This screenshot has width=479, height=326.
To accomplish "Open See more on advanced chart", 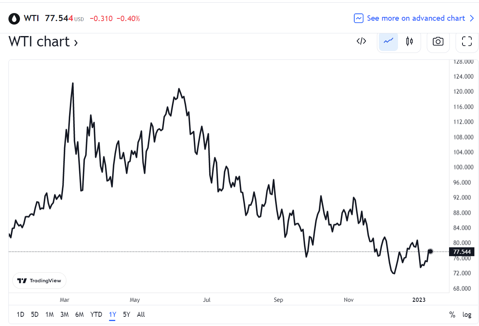I will [x=416, y=18].
